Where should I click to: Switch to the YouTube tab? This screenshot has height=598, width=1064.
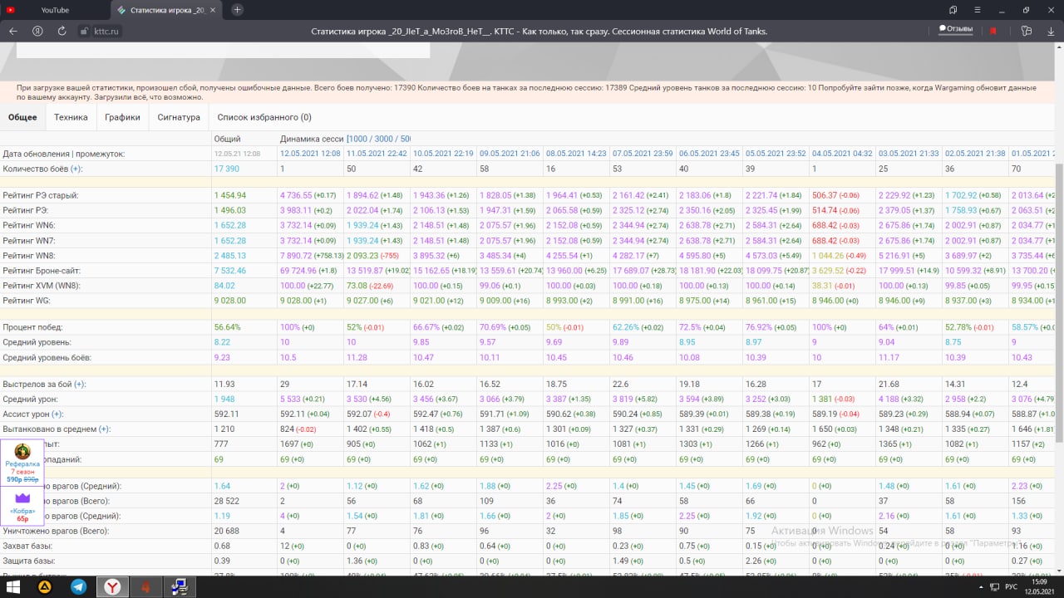click(54, 10)
